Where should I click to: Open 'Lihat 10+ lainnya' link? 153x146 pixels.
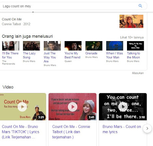(x=132, y=37)
